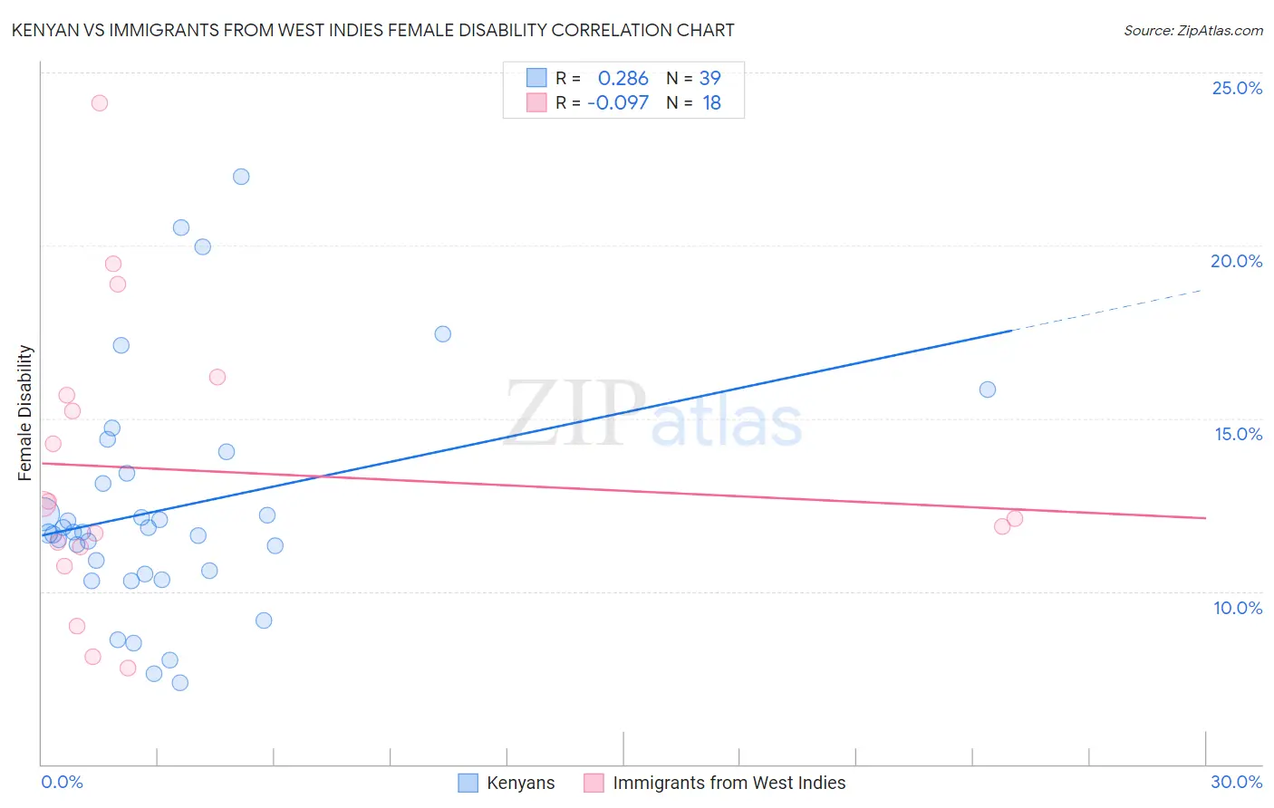Click the 25.0% y-axis label
Viewport: 1274px width, 808px height.
coord(1237,88)
